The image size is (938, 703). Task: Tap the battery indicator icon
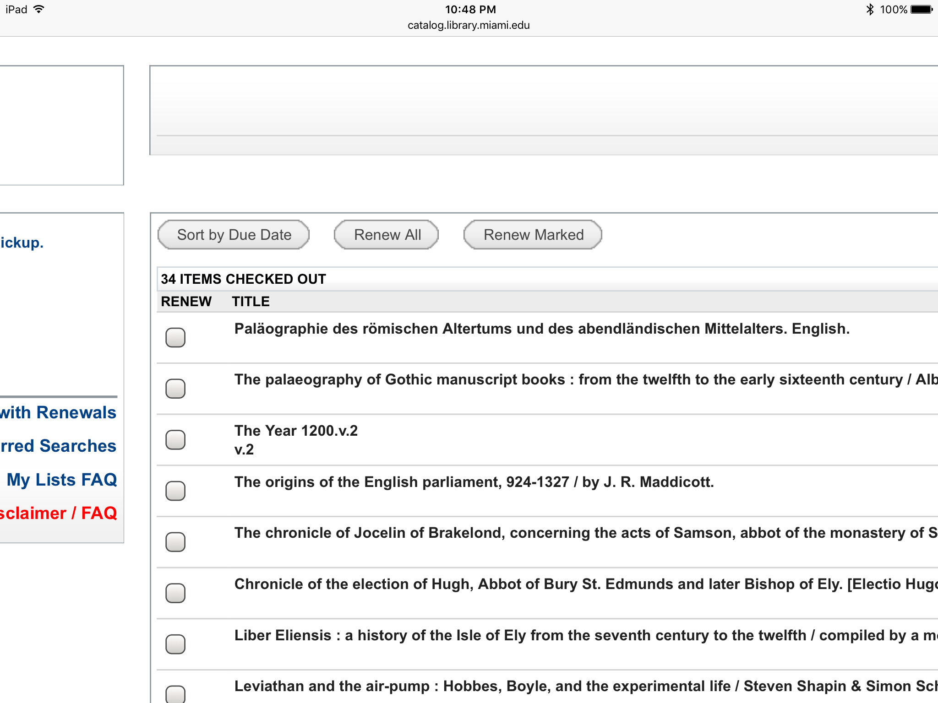[x=921, y=9]
